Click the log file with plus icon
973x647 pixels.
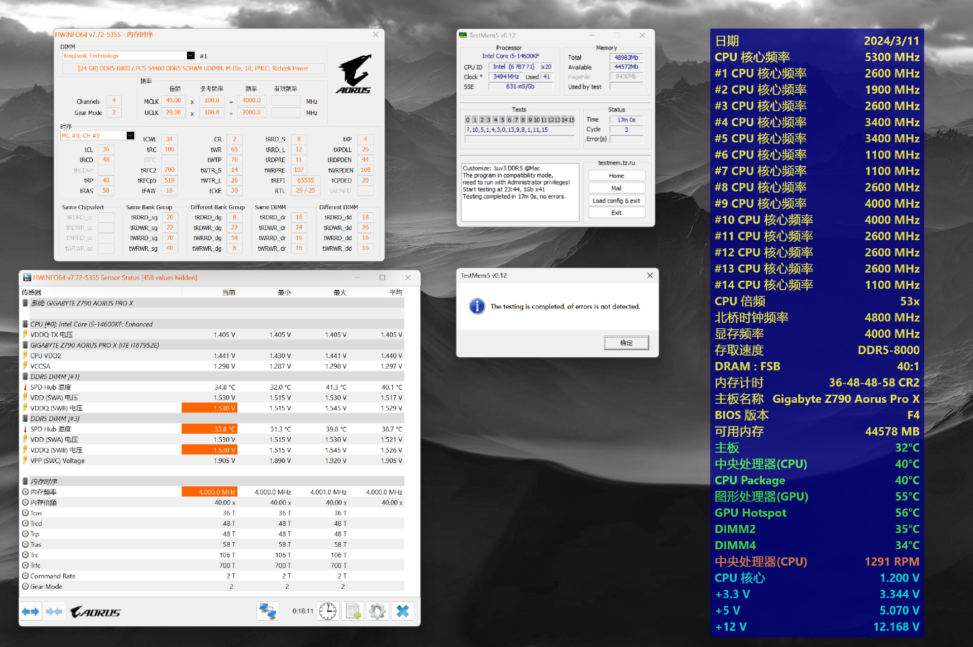pos(353,612)
